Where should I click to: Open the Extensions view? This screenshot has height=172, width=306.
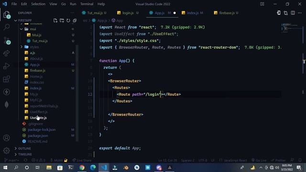6,79
